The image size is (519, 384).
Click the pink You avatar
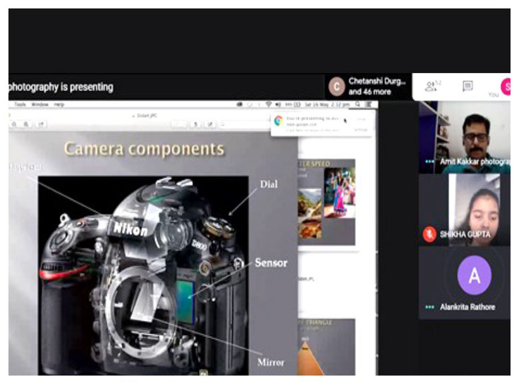pyautogui.click(x=506, y=86)
